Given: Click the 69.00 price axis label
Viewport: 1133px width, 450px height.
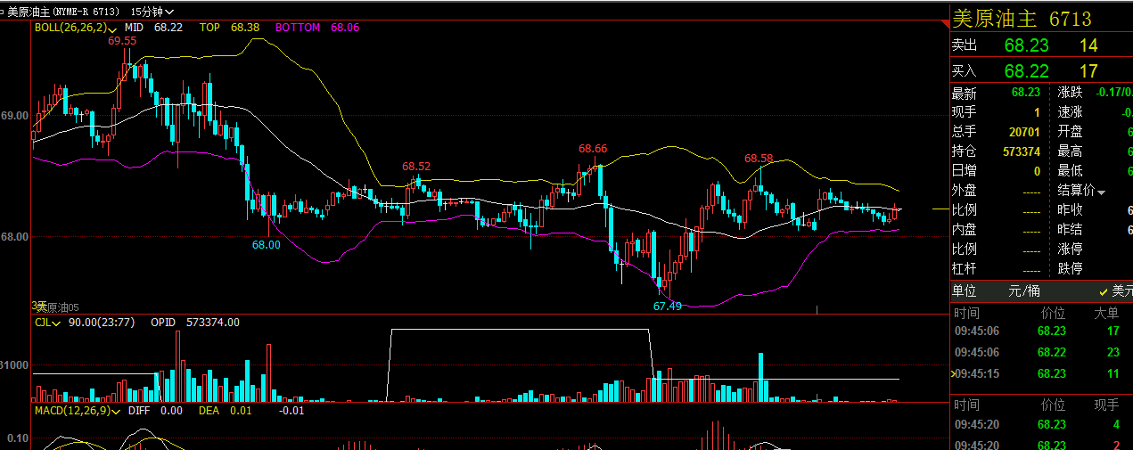Looking at the screenshot, I should click(x=14, y=117).
